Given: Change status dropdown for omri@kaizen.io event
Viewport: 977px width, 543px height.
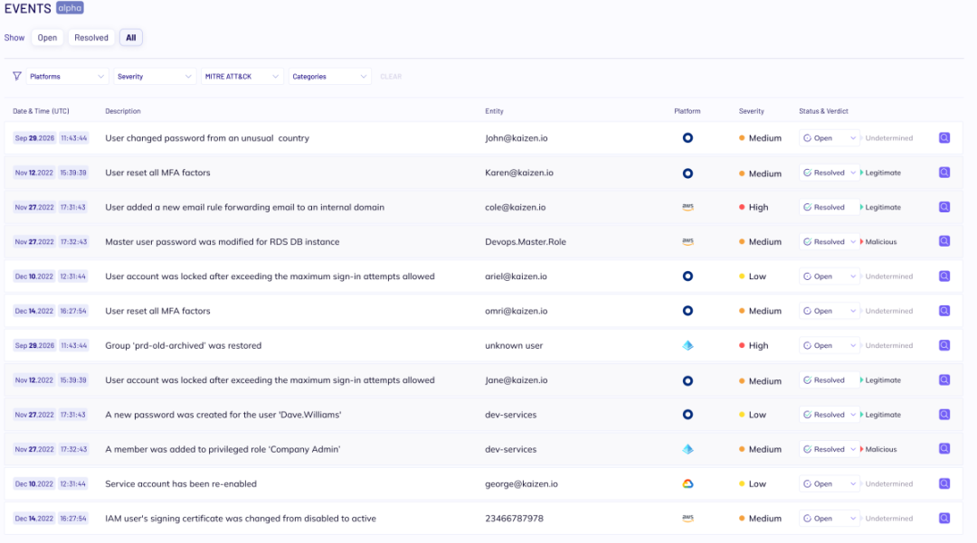Looking at the screenshot, I should (830, 311).
